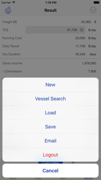Image resolution: width=101 pixels, height=180 pixels.
Task: Click the blue Calculate button
Action: [x=50, y=163]
